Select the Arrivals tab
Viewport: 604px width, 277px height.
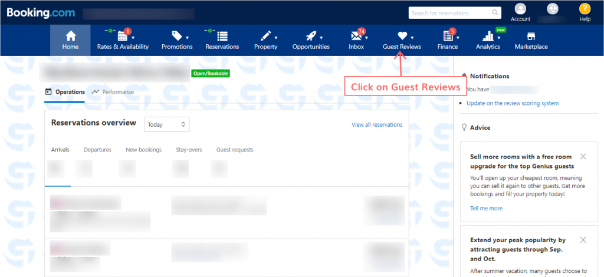(x=60, y=150)
